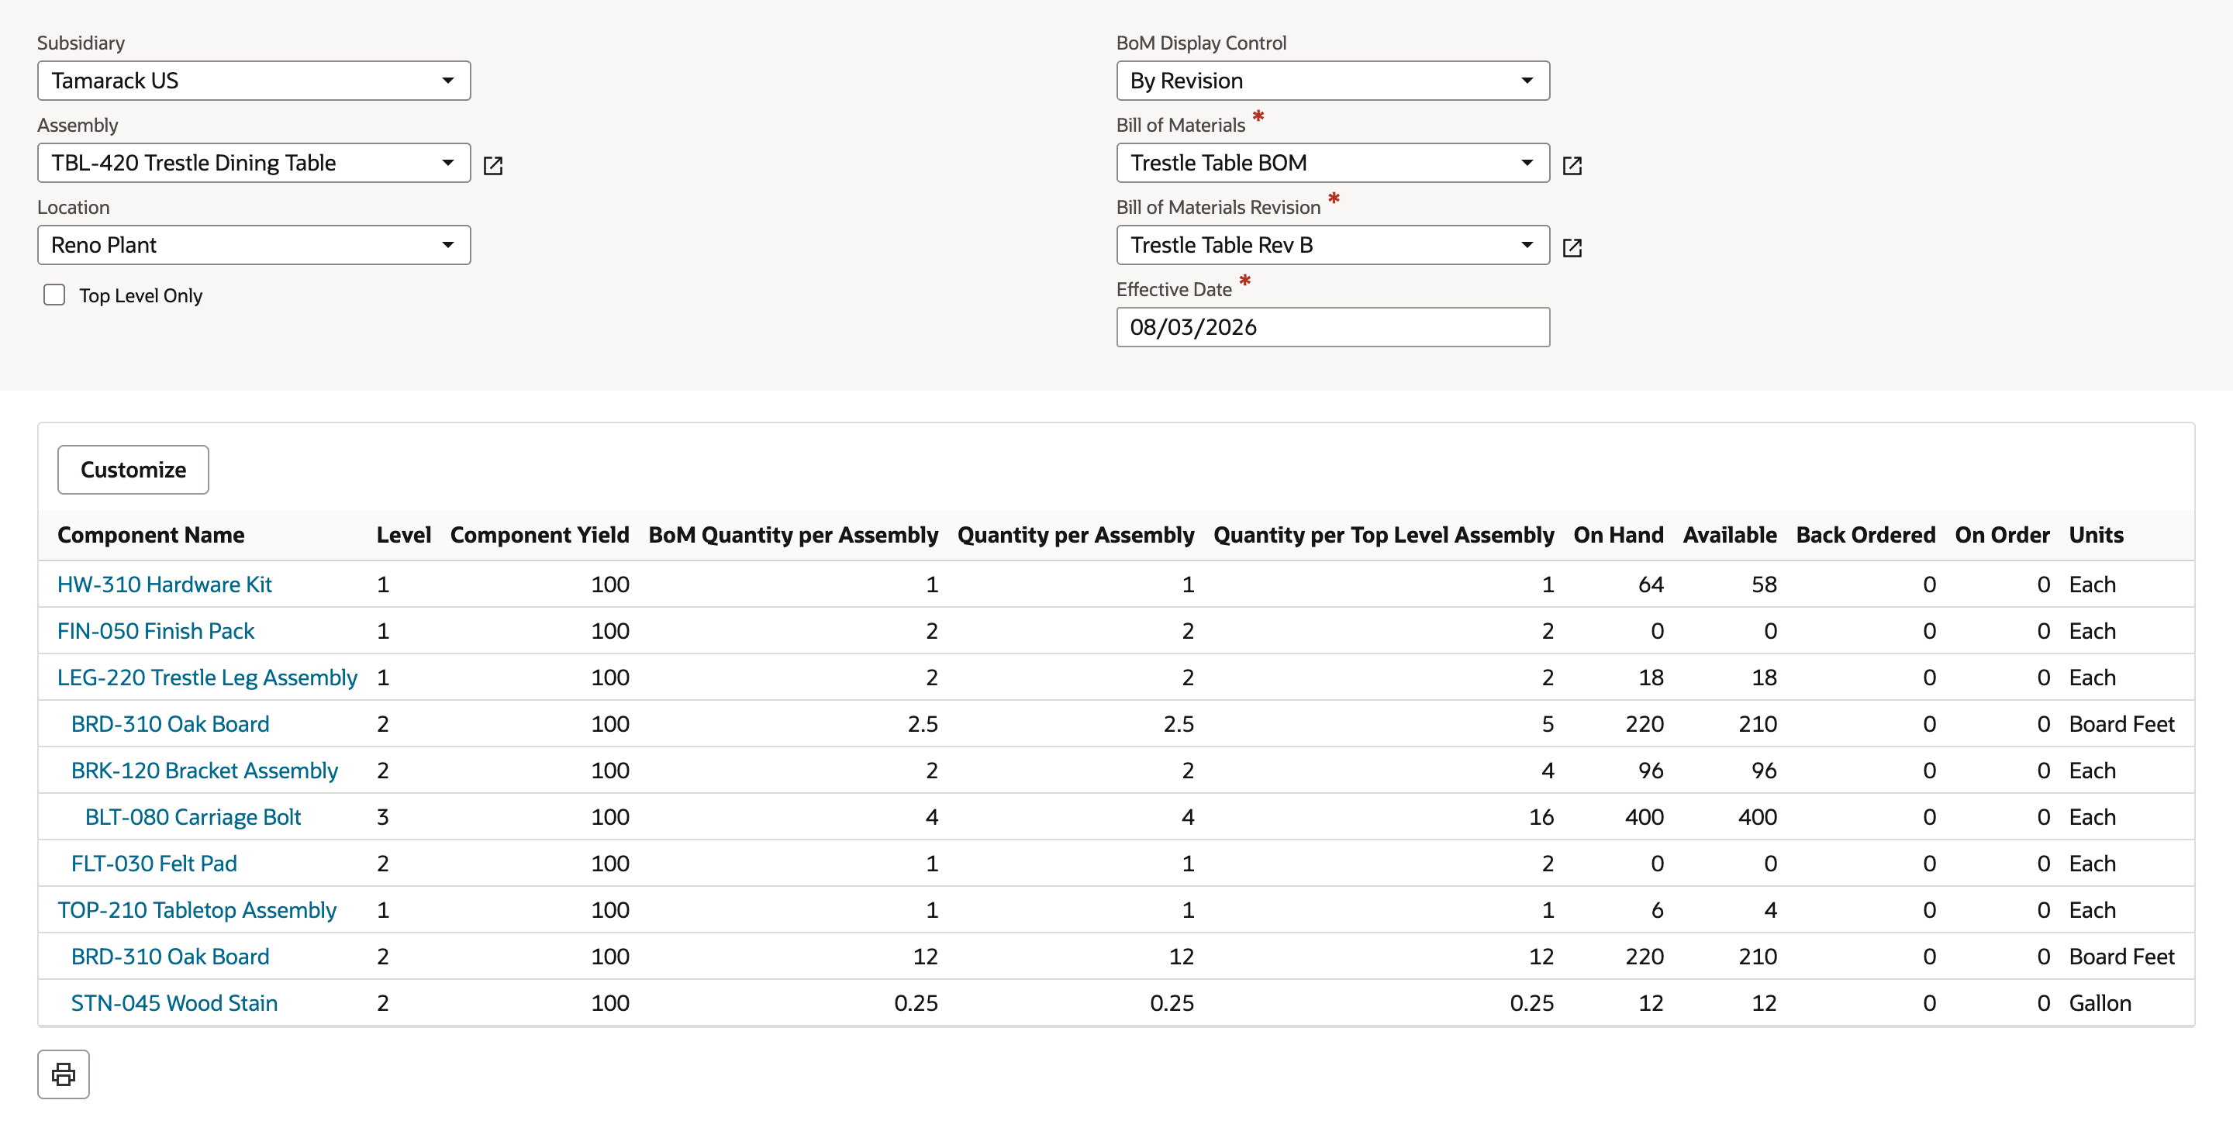Viewport: 2233px width, 1138px height.
Task: Open the FIN-050 Finish Pack link
Action: point(156,631)
